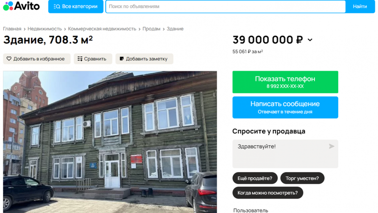Screen dimensions: 378x213
Task: Click the Avito logo
Action: (21, 6)
